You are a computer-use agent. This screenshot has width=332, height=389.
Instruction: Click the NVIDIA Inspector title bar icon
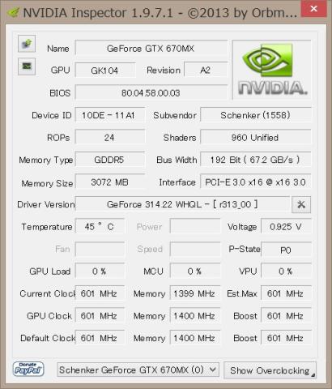pyautogui.click(x=13, y=13)
